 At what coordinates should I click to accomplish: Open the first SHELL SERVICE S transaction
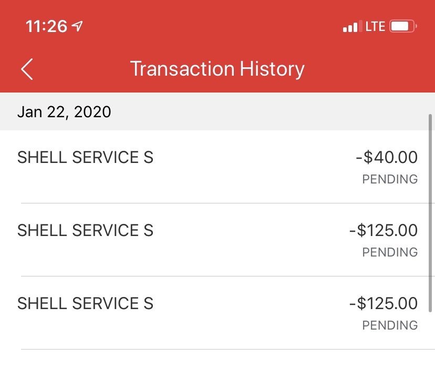(x=86, y=157)
